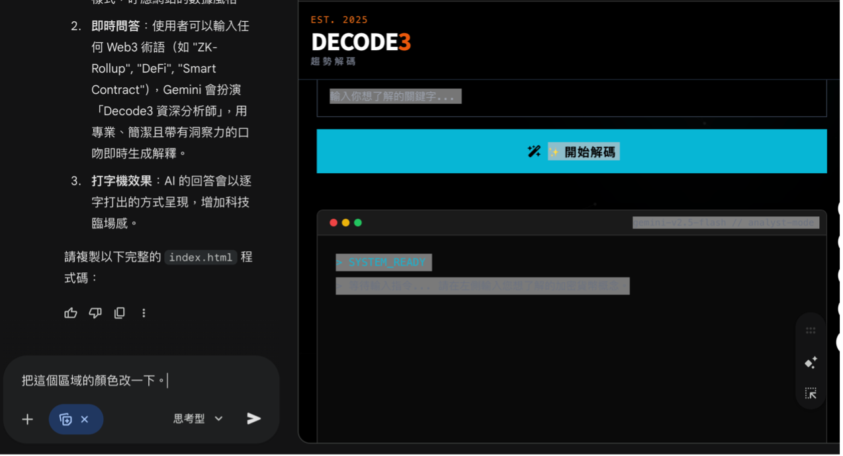Open the three-dot more options icon
This screenshot has height=456, width=843.
pyautogui.click(x=144, y=313)
